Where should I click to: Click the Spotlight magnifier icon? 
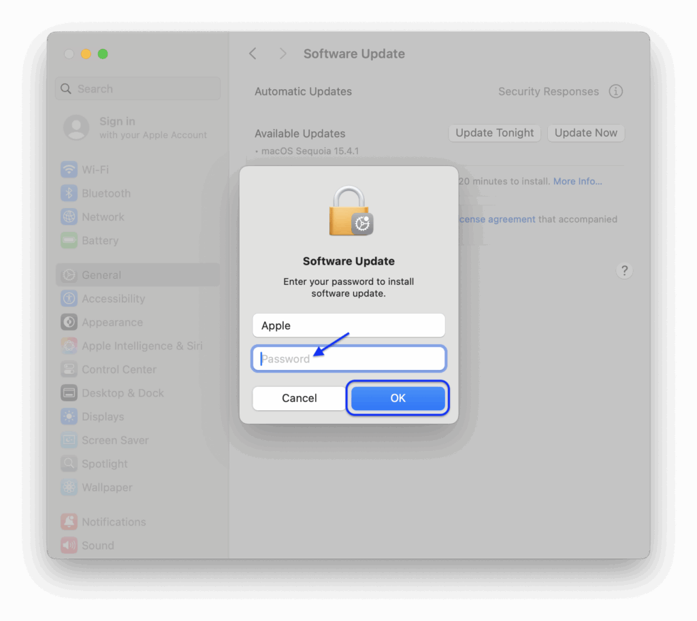coord(69,463)
